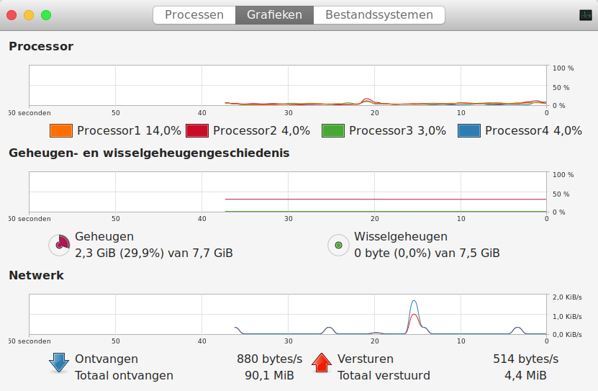Click the red Processor2 color swatch
The image size is (598, 391).
(197, 130)
